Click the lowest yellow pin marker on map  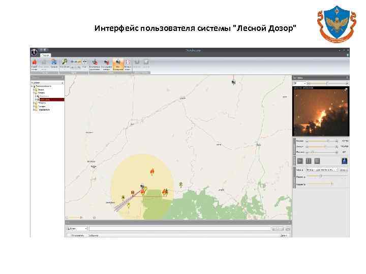click(129, 205)
